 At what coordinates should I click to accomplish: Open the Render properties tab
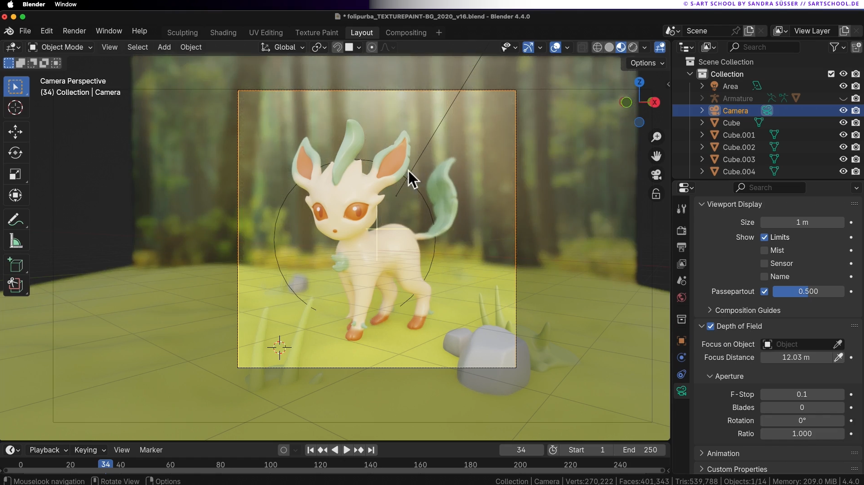tap(682, 230)
